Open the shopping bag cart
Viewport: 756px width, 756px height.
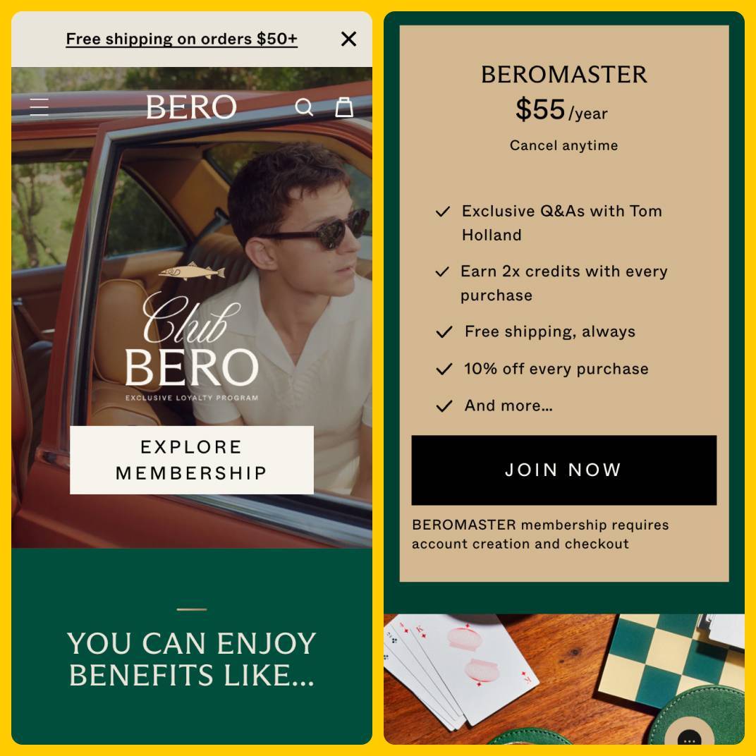[344, 107]
